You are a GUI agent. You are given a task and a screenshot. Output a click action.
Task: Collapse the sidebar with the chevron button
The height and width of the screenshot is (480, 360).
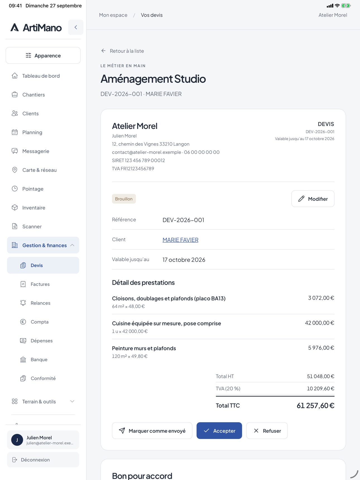(x=76, y=27)
